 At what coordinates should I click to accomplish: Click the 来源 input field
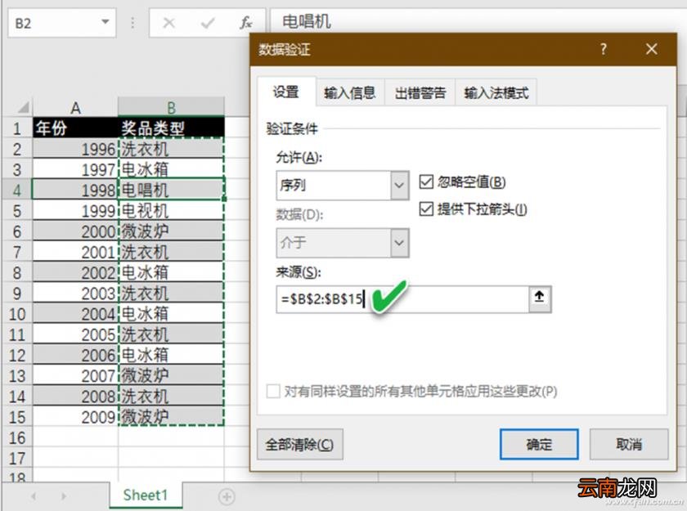(402, 299)
